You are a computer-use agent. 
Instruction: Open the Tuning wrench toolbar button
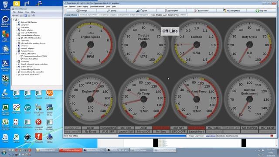112,10
